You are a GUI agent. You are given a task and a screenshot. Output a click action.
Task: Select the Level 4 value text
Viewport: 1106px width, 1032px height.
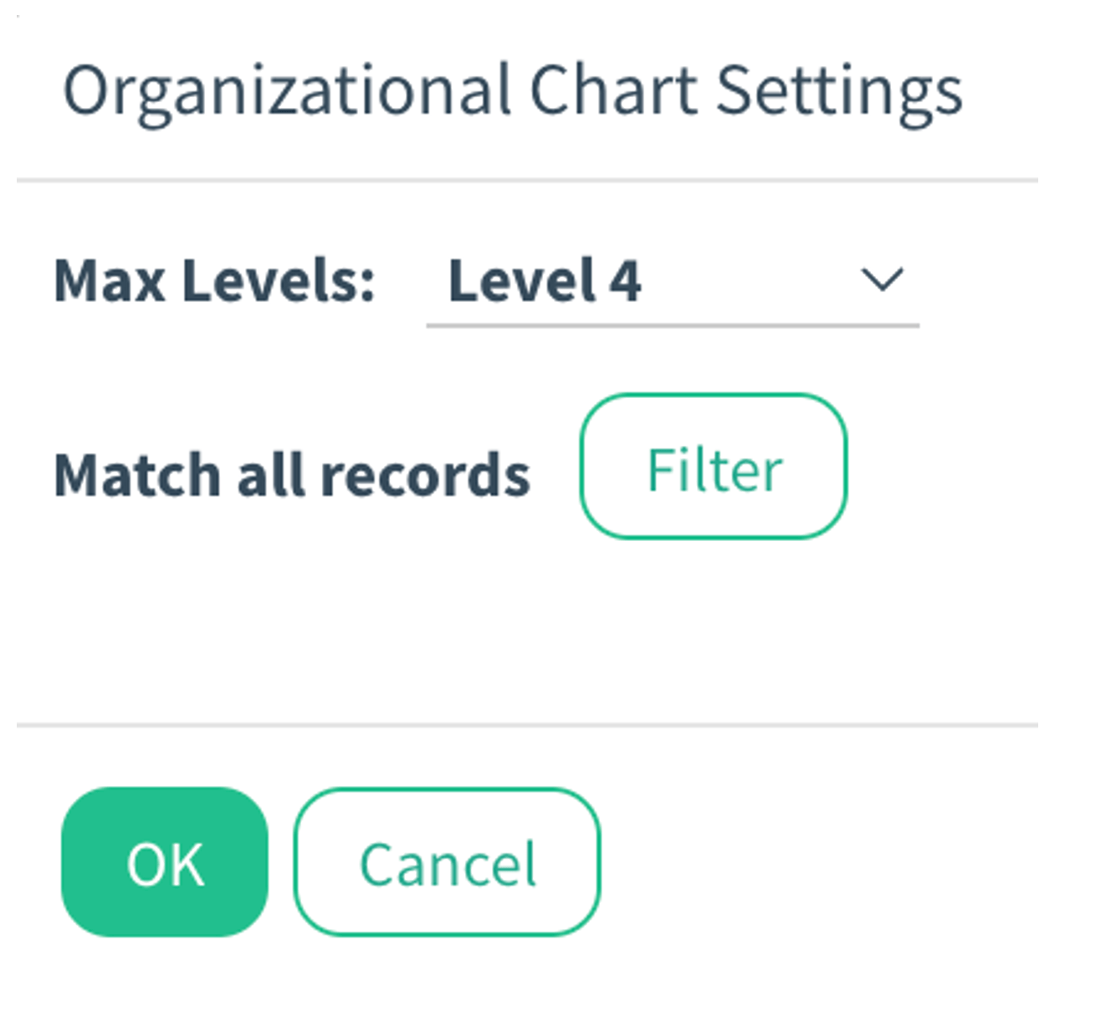545,280
